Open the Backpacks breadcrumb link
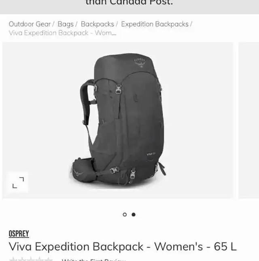259x261 pixels. 98,24
